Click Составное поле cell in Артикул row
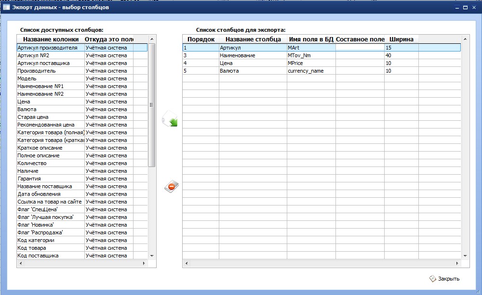This screenshot has width=482, height=295. pyautogui.click(x=360, y=48)
